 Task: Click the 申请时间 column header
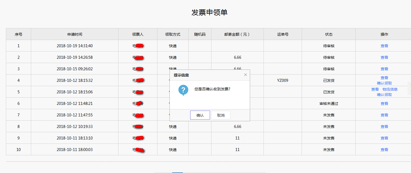tap(75, 34)
